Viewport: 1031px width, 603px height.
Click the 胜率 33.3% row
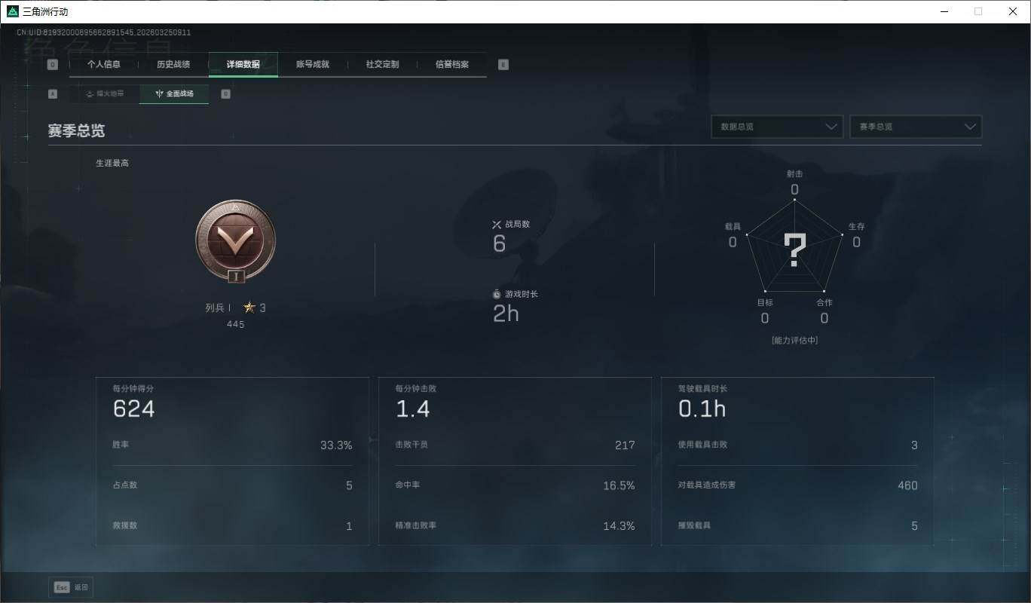232,445
